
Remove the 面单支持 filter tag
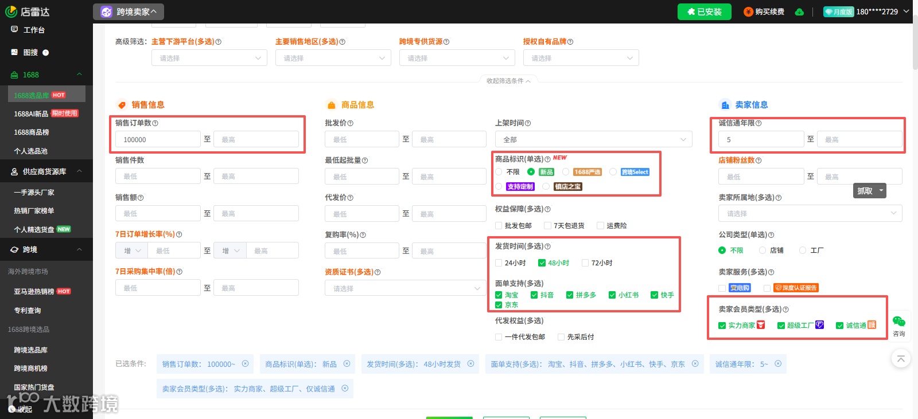tap(695, 364)
